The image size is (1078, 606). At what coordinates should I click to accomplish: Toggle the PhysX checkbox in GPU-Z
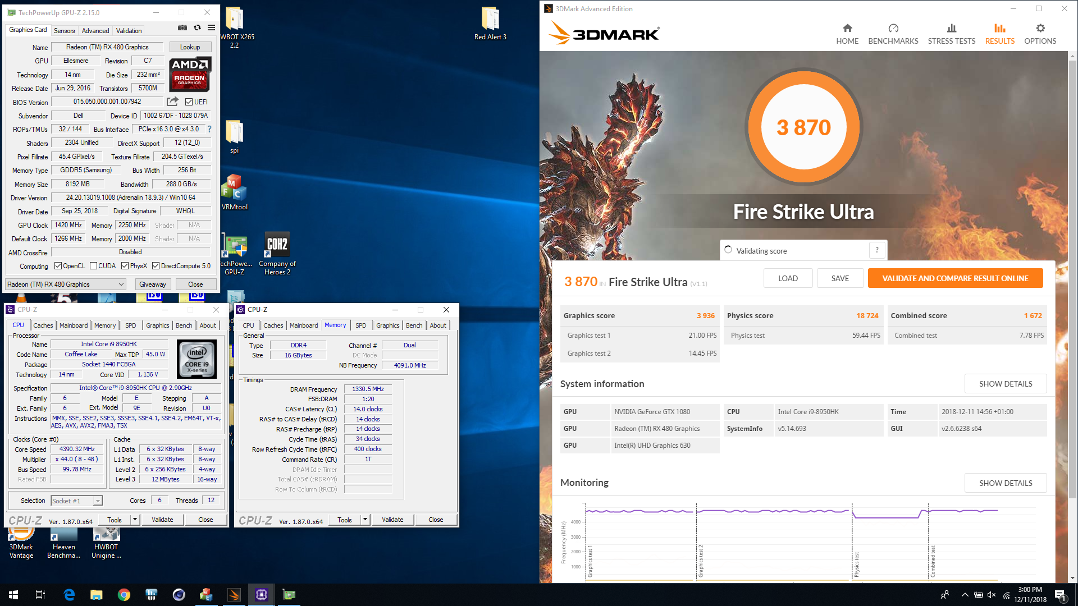point(125,266)
